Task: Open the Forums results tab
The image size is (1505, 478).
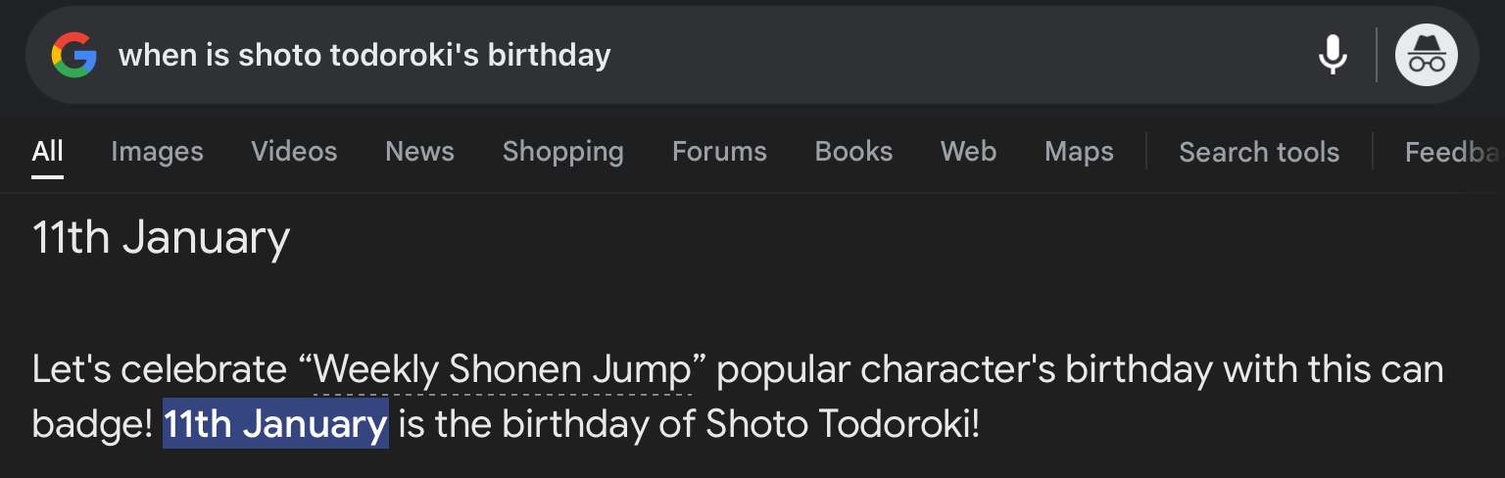Action: [719, 152]
